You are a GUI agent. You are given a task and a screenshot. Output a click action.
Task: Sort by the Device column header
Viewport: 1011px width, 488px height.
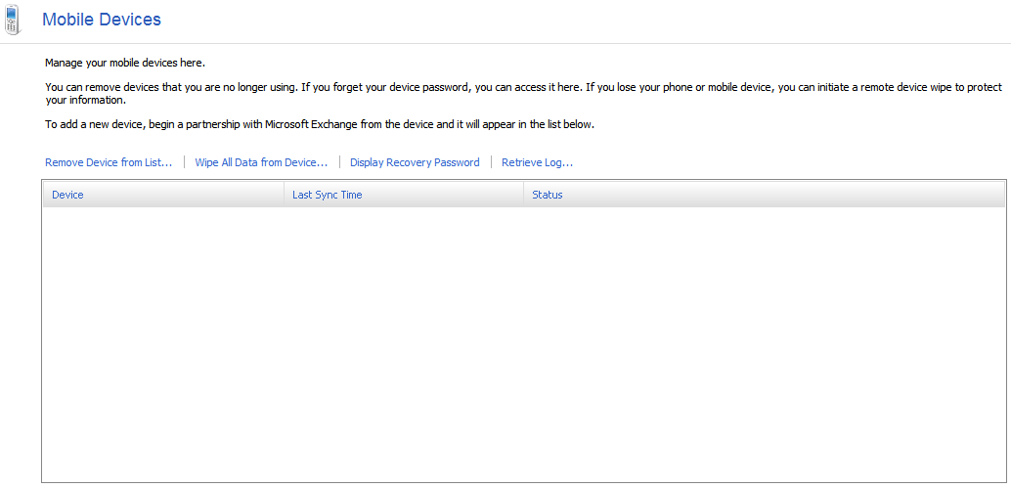(67, 195)
